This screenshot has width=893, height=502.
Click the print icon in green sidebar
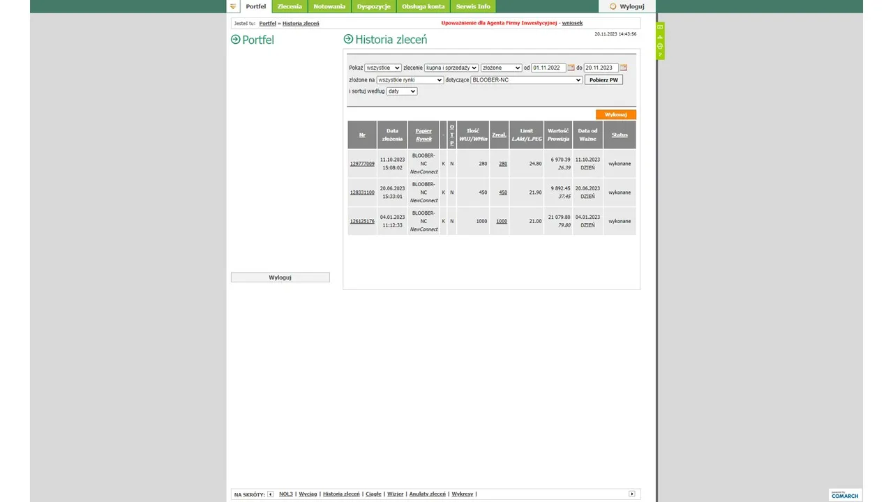pyautogui.click(x=660, y=45)
